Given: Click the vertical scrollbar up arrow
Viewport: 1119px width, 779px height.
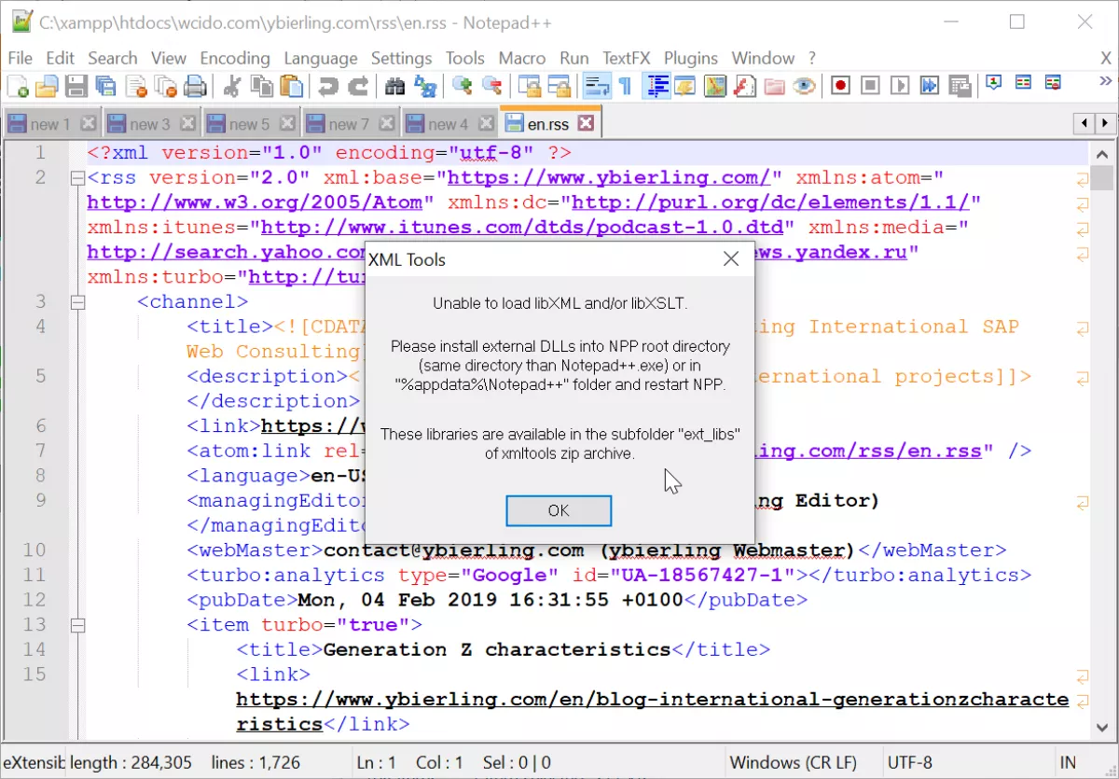Looking at the screenshot, I should pos(1101,154).
